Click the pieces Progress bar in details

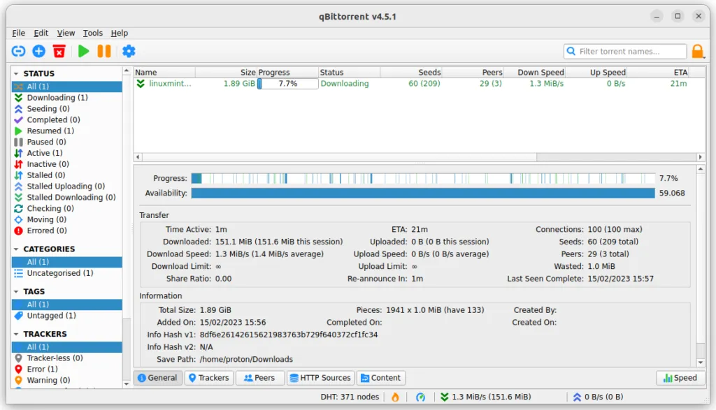coord(423,178)
